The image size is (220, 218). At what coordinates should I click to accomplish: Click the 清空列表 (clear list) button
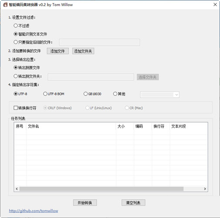tap(133, 203)
